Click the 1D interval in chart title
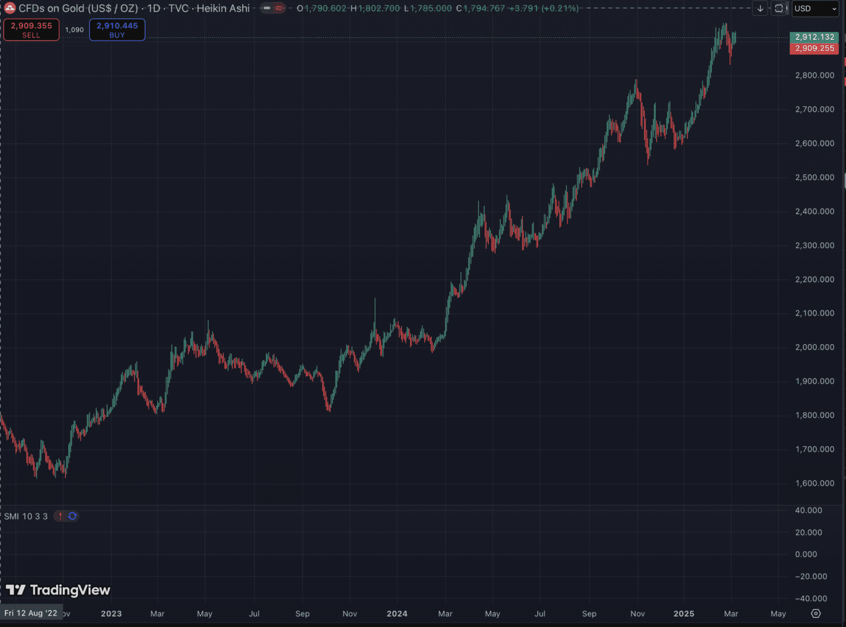This screenshot has width=846, height=627. pyautogui.click(x=153, y=8)
